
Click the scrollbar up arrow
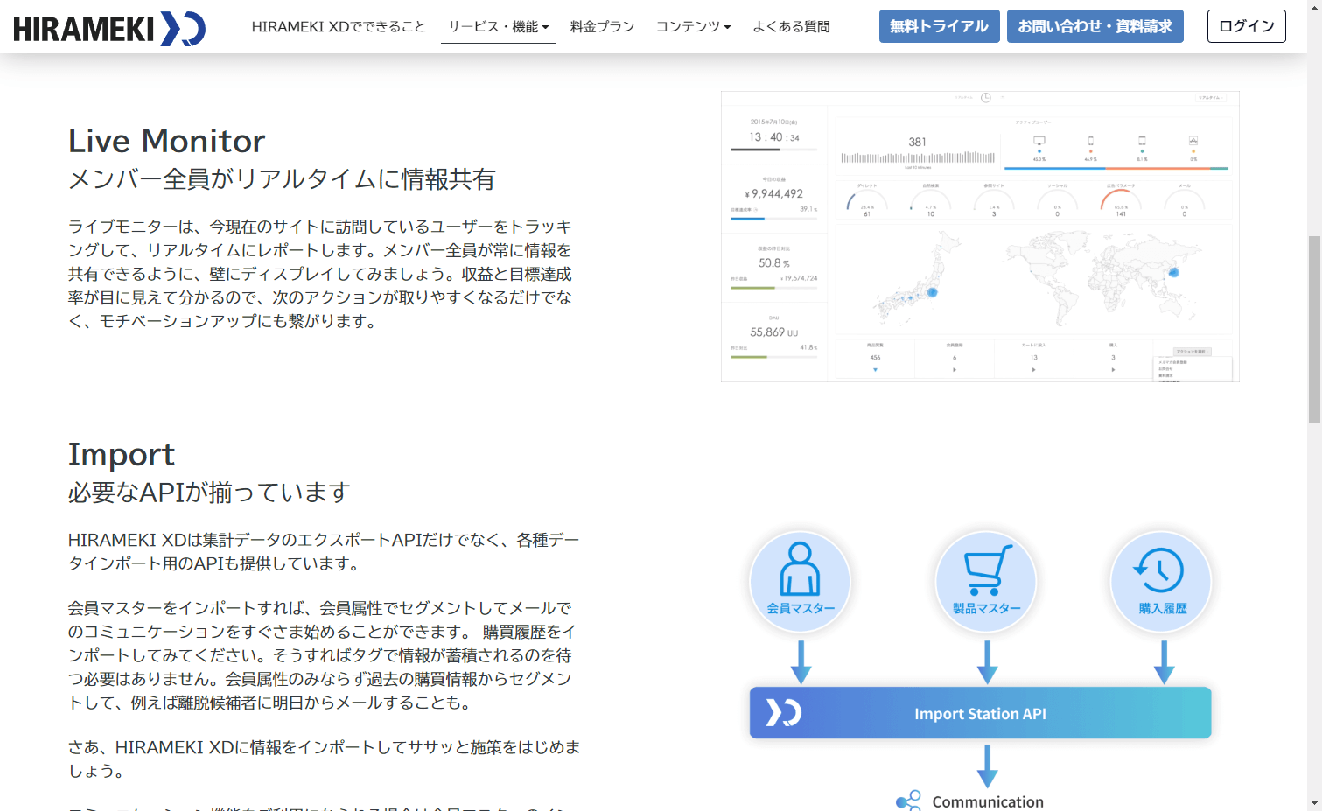[x=1314, y=7]
